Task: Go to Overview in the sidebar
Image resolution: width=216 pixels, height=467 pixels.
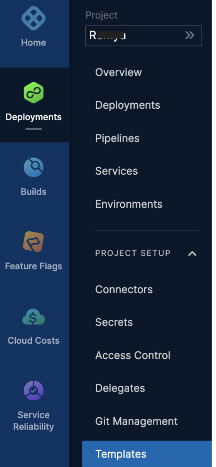Action: point(118,72)
